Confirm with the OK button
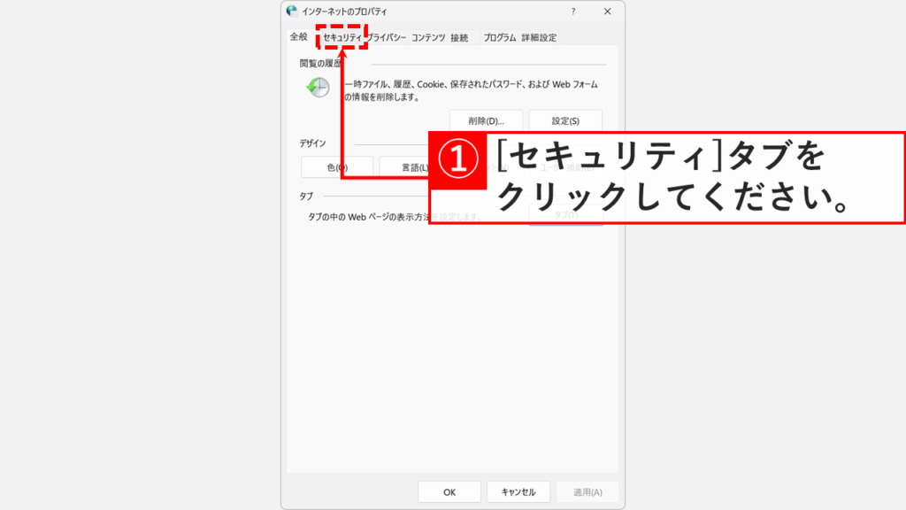 (449, 492)
